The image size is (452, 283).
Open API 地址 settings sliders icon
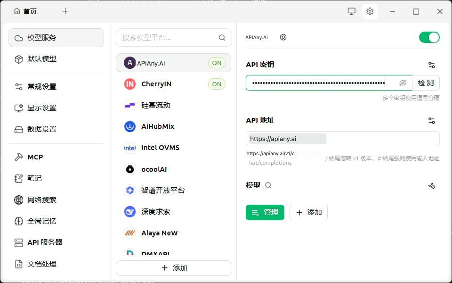click(x=432, y=120)
